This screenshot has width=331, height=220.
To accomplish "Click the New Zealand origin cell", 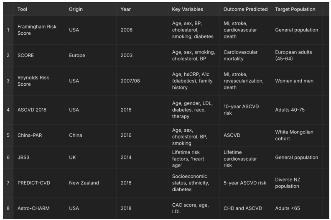I will (84, 183).
